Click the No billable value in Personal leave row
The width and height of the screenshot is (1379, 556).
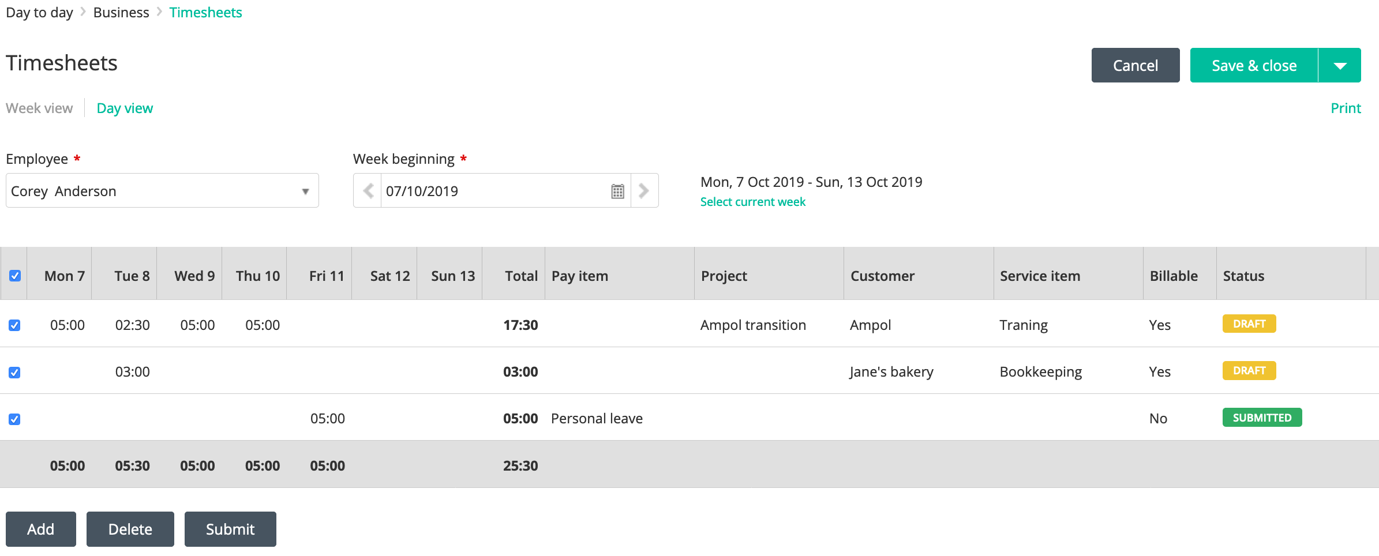coord(1158,419)
